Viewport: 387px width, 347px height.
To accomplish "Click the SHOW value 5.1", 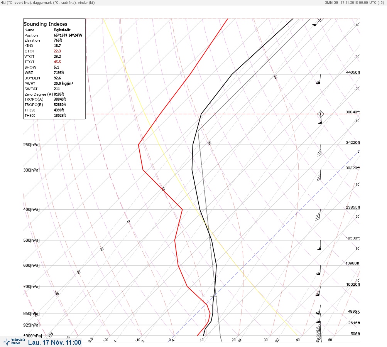I will coord(56,67).
